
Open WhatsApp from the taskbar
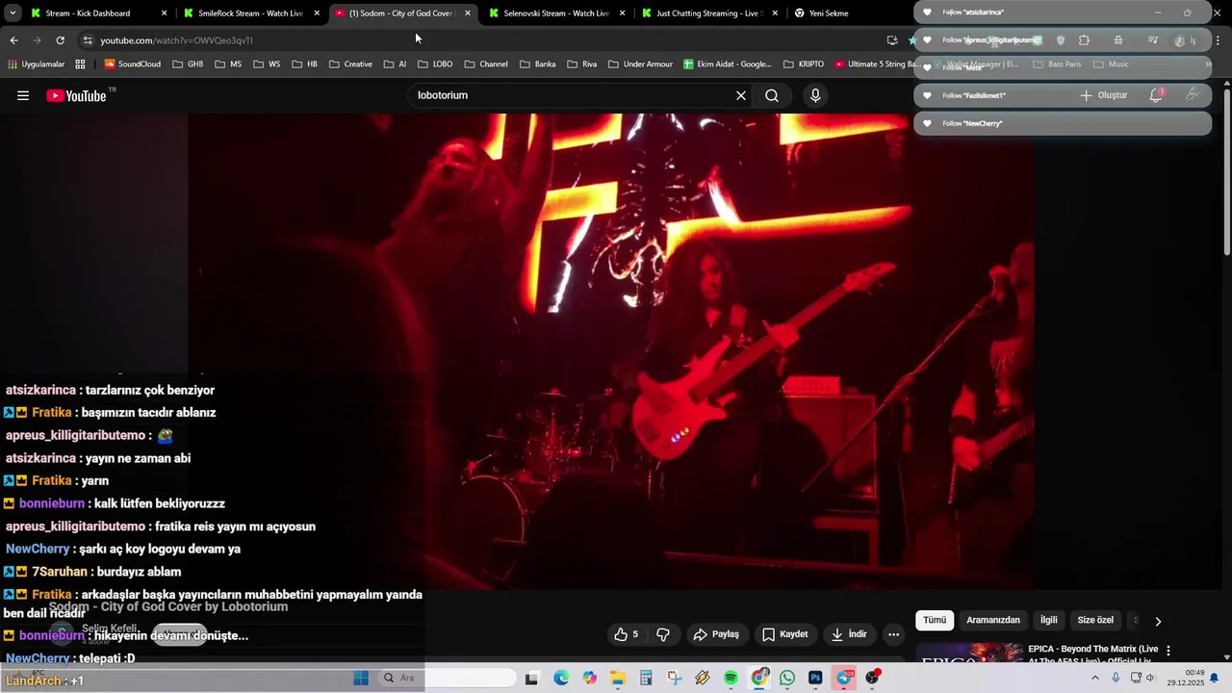(x=787, y=678)
